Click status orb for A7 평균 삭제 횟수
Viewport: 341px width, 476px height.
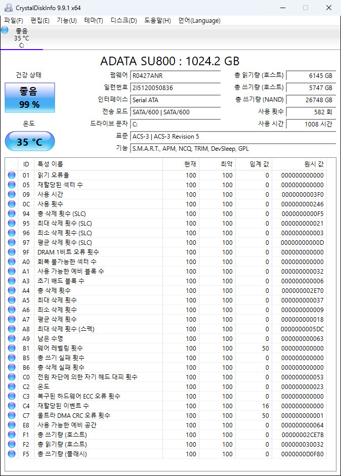point(12,319)
